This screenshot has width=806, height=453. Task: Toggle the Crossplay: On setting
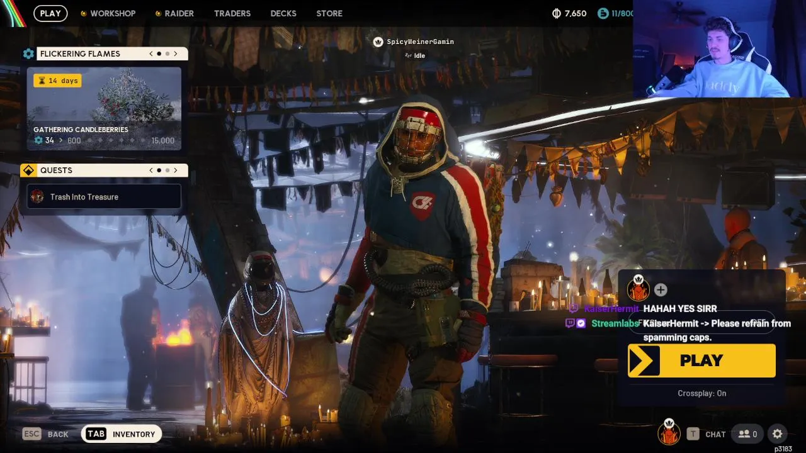point(701,393)
